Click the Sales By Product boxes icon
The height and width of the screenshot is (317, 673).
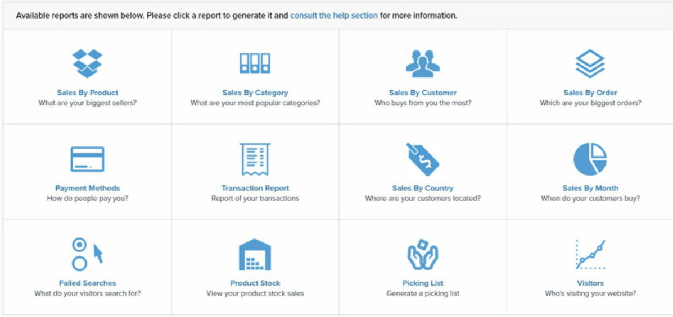(88, 63)
